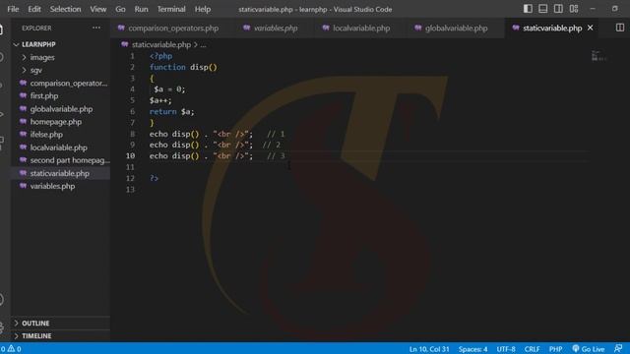
Task: Open the File menu
Action: (x=13, y=9)
